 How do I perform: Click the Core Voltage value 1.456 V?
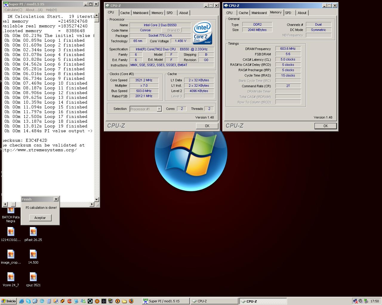click(x=181, y=41)
